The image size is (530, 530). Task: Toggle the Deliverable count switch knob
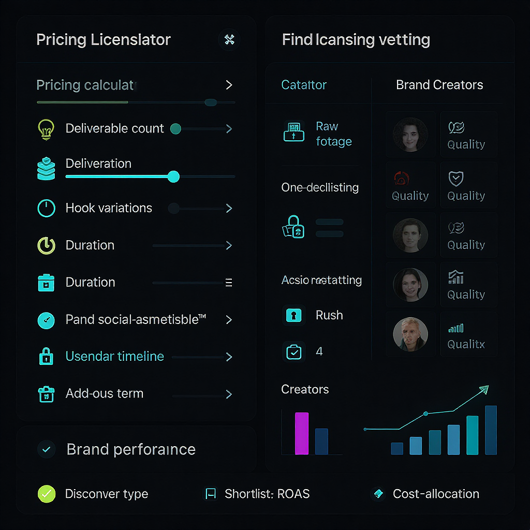tap(175, 129)
